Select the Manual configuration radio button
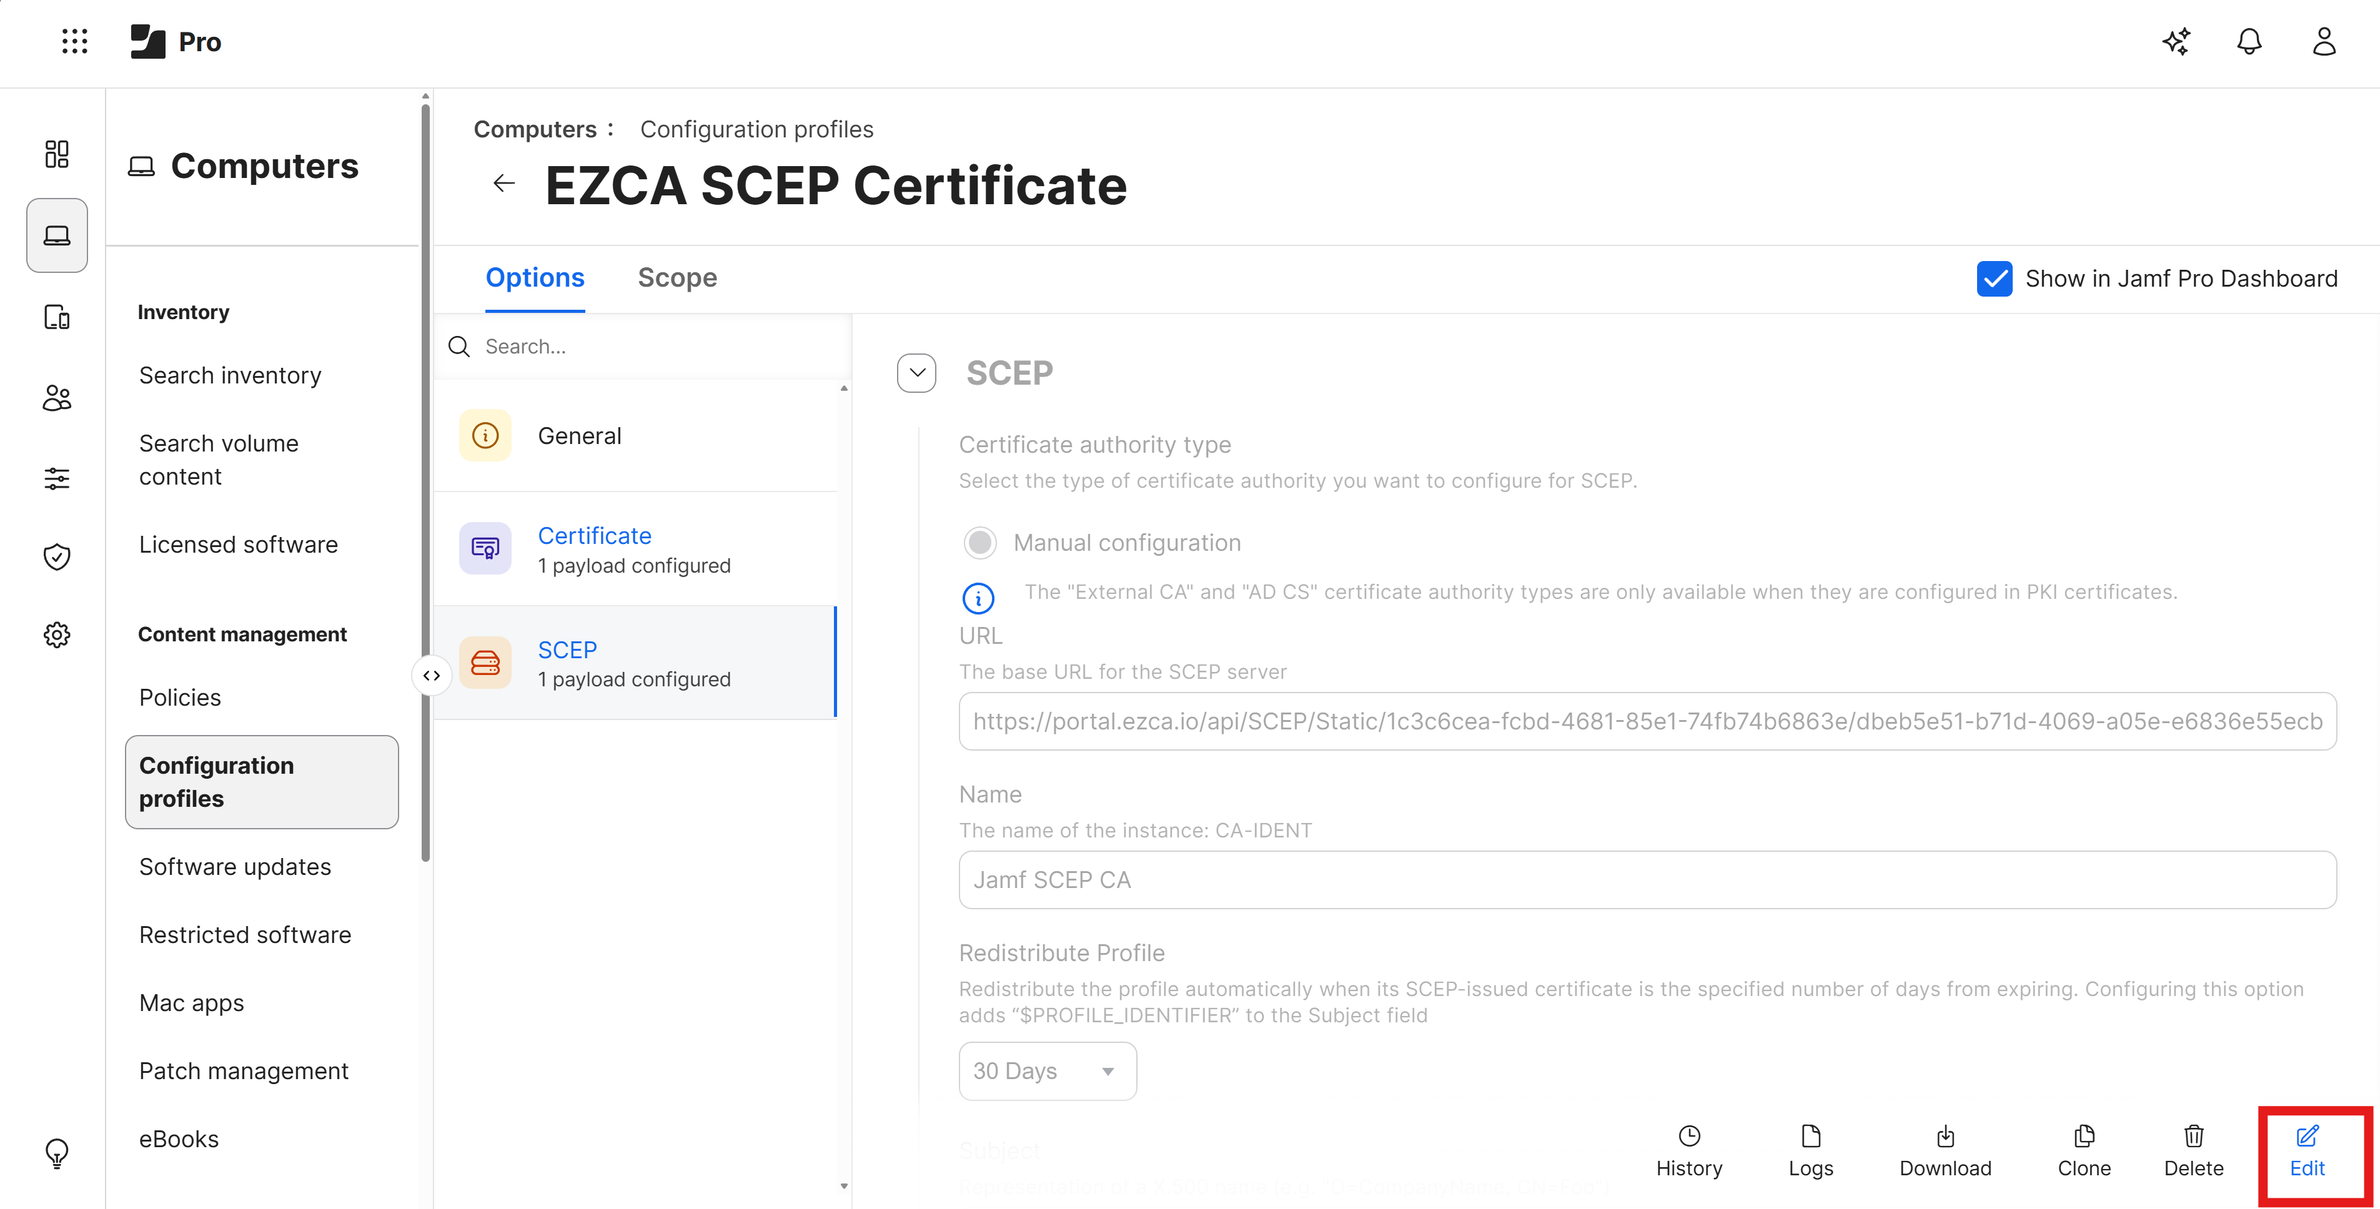 [x=980, y=543]
